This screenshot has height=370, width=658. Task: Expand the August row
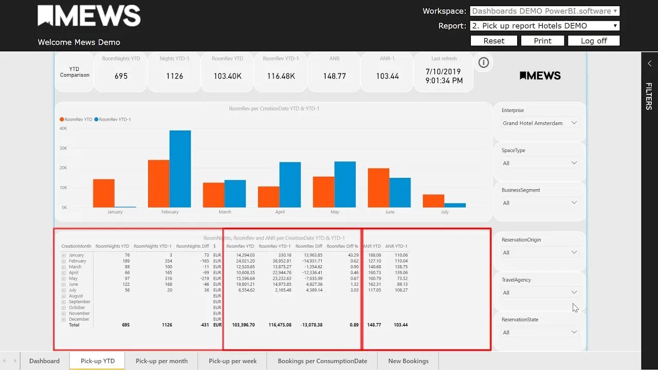click(64, 296)
